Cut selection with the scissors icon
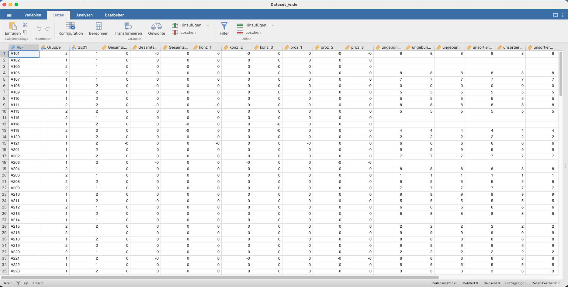Image resolution: width=568 pixels, height=287 pixels. tap(25, 25)
